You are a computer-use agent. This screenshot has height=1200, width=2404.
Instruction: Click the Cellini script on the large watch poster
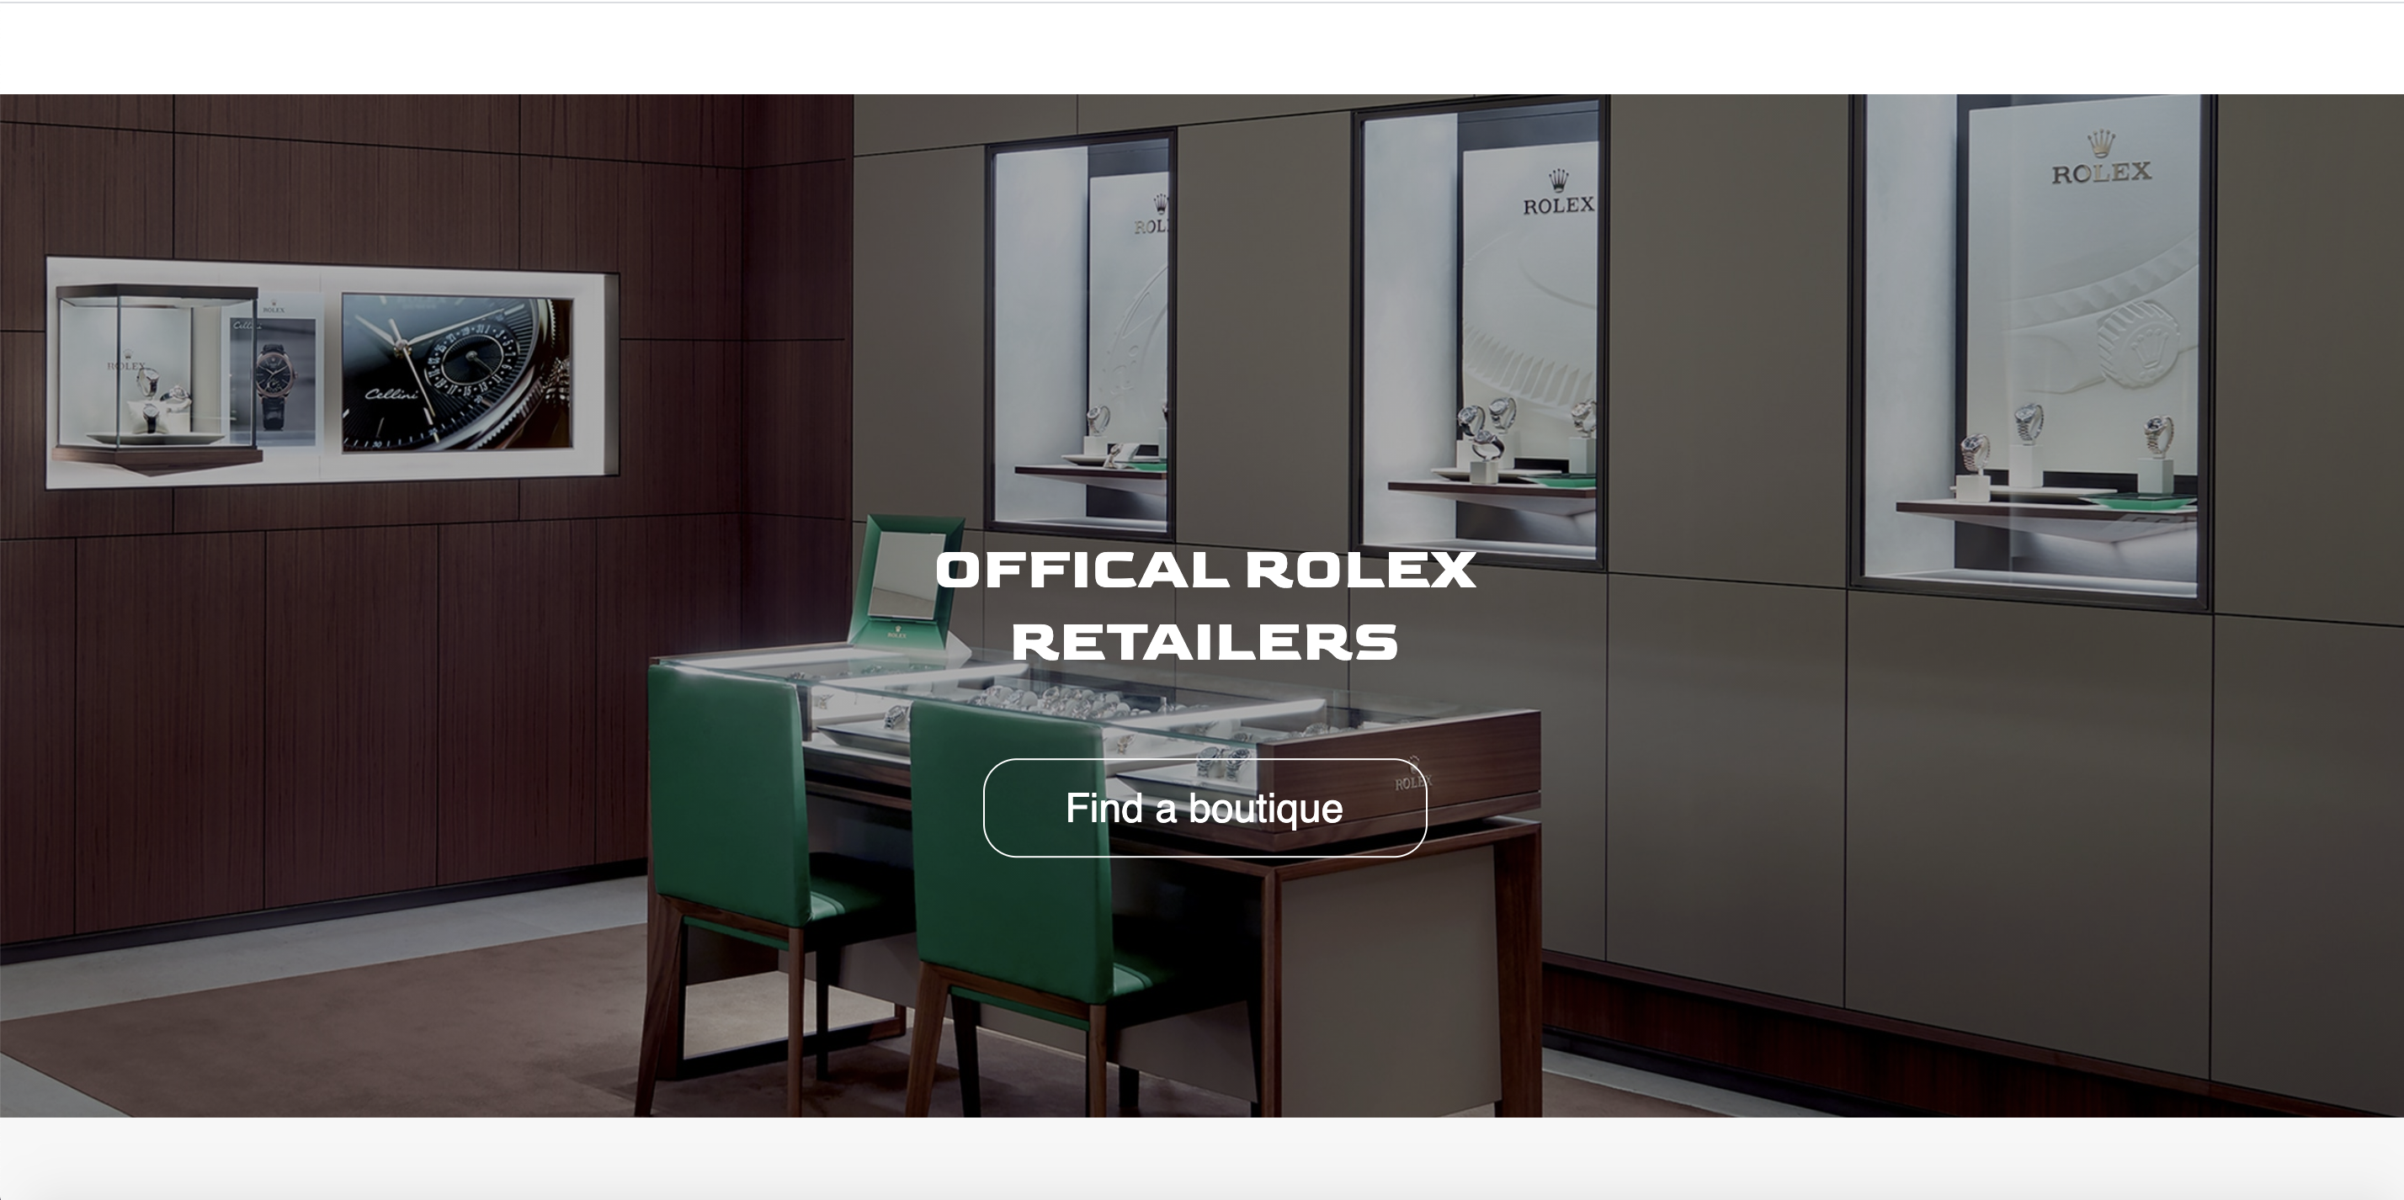pyautogui.click(x=391, y=394)
